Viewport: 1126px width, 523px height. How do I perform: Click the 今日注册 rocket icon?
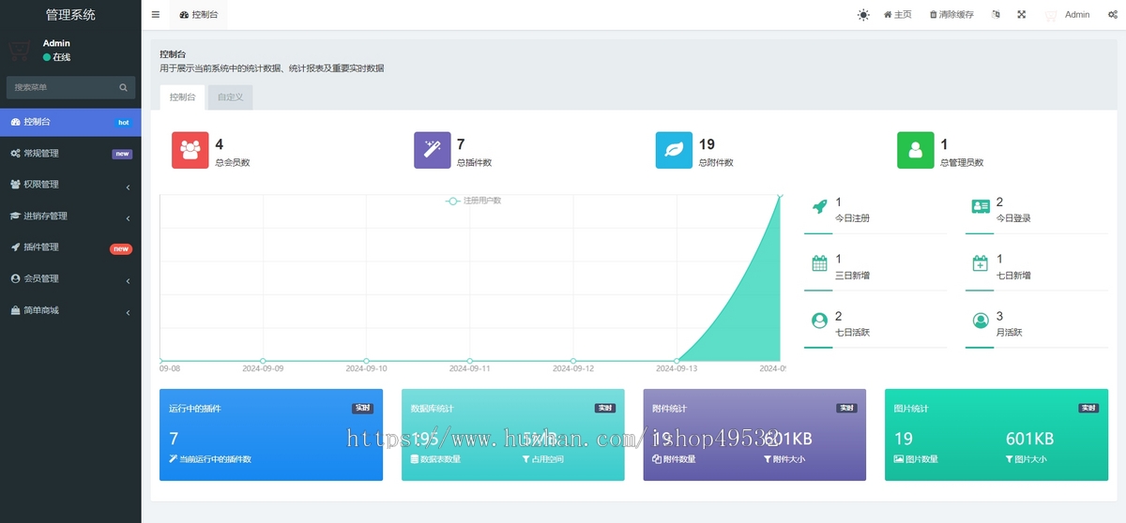tap(819, 206)
